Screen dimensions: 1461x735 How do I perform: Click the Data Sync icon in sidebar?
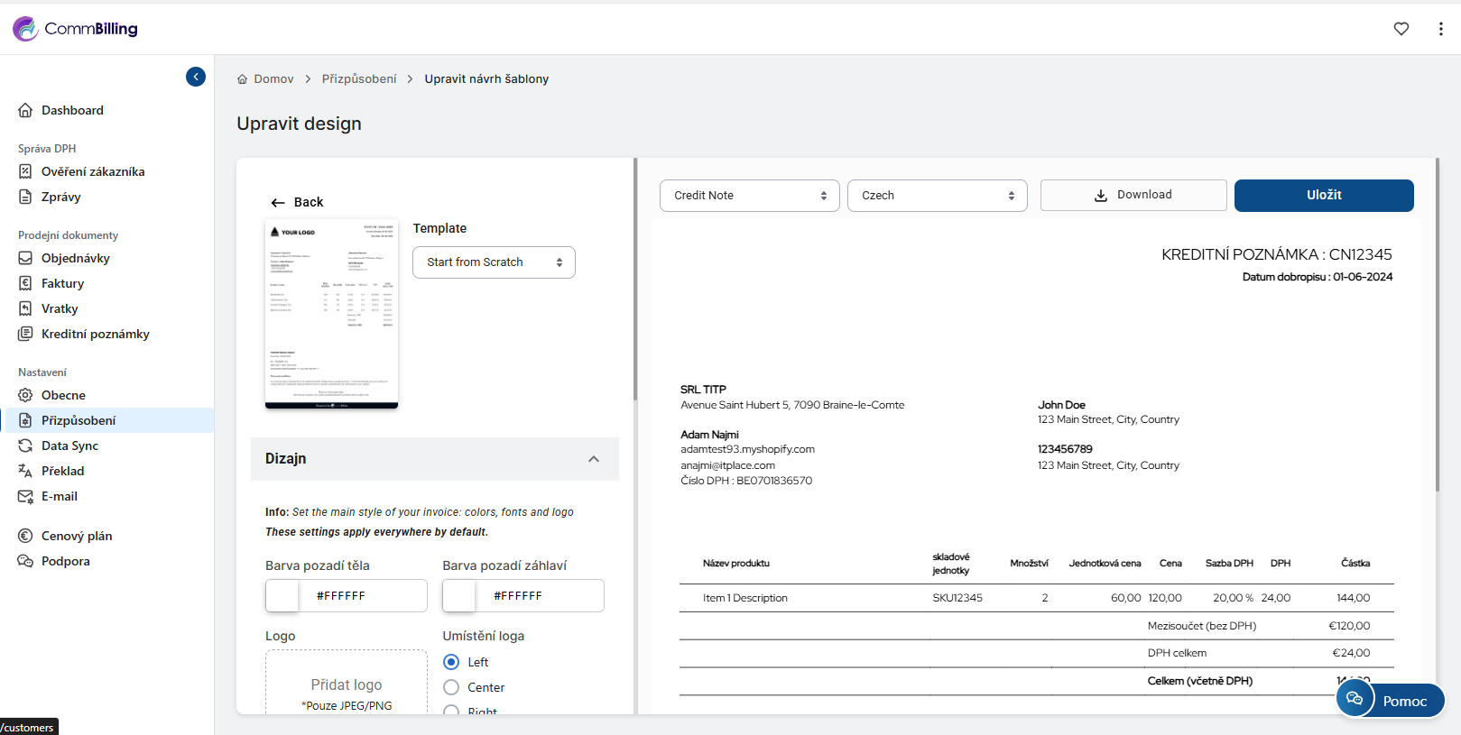(25, 446)
